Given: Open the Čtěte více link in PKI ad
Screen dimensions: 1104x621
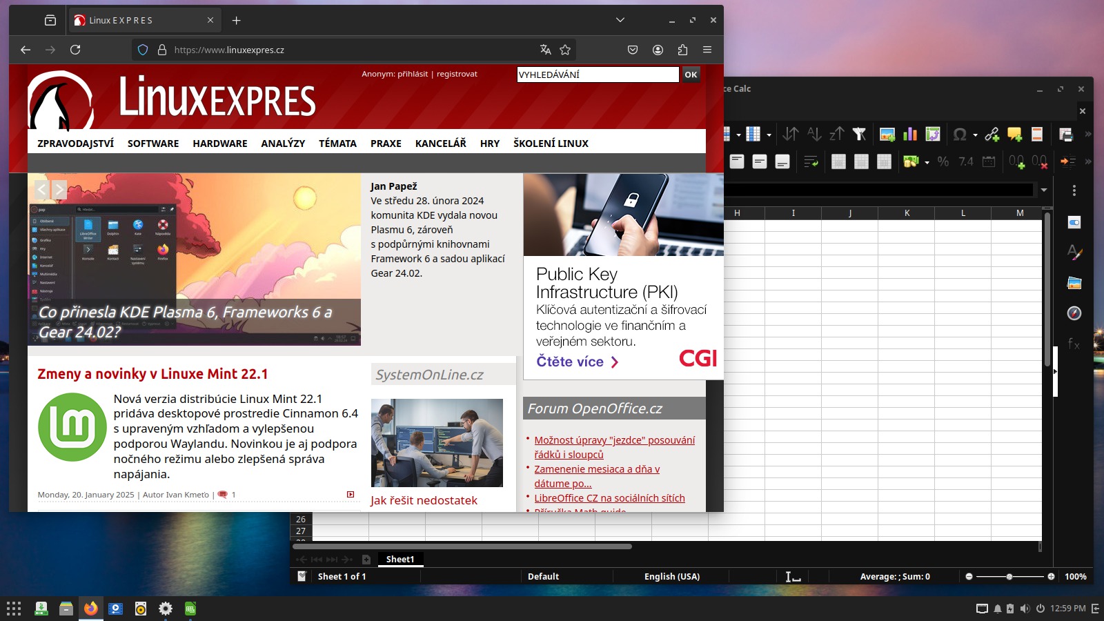Looking at the screenshot, I should tap(578, 362).
